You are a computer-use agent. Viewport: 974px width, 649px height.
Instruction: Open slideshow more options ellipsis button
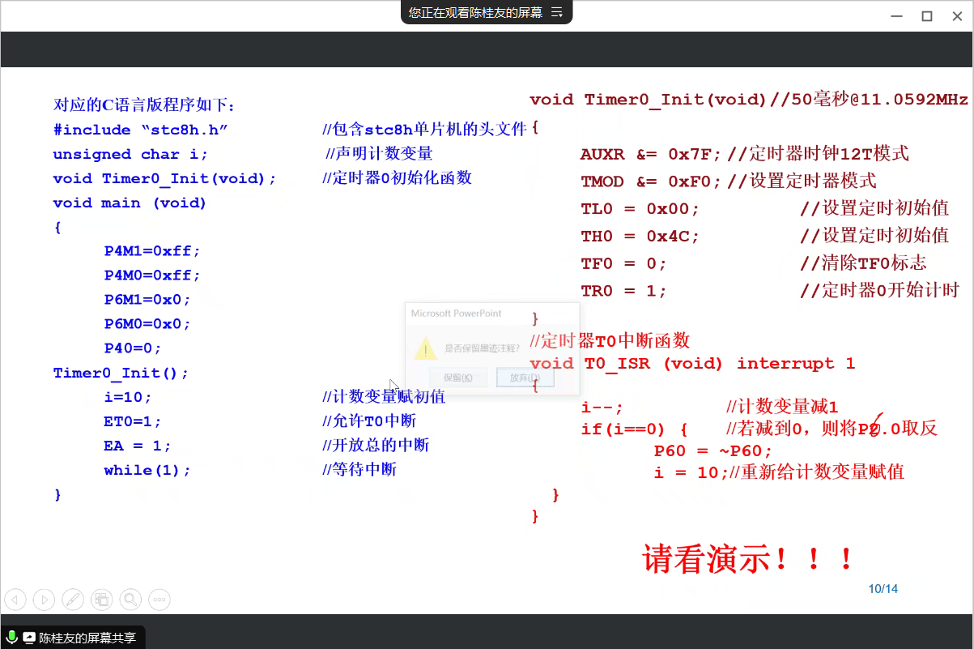pyautogui.click(x=159, y=600)
